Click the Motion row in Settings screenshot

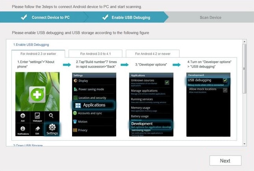tap(94, 122)
